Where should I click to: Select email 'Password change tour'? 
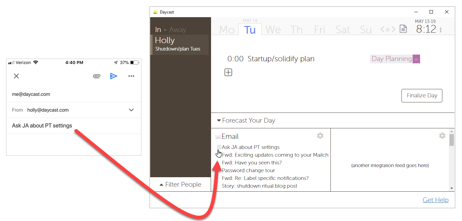(x=248, y=170)
